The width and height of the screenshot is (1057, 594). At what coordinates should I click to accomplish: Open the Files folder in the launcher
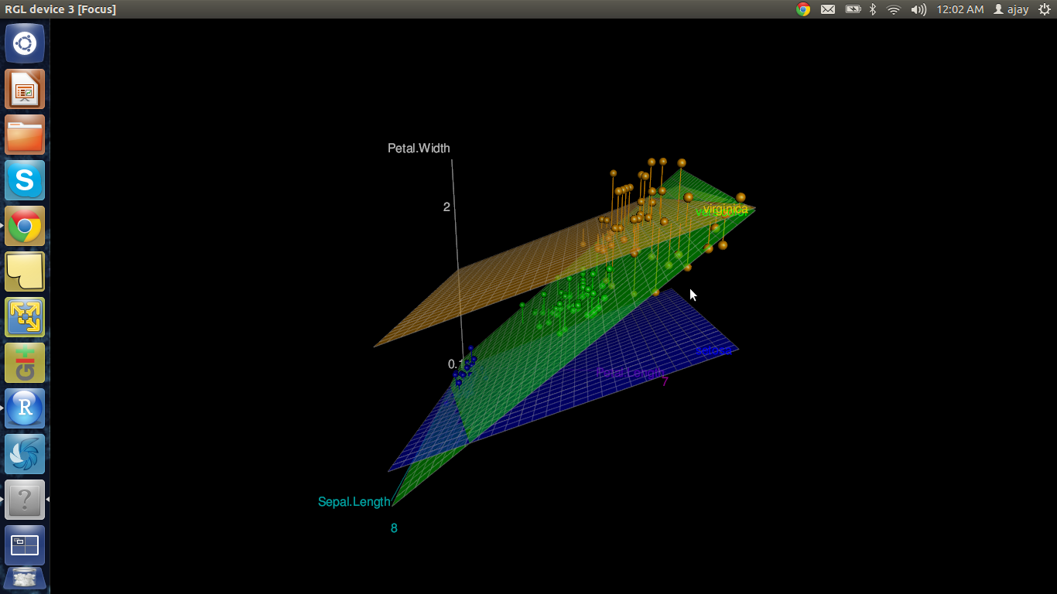pos(25,135)
